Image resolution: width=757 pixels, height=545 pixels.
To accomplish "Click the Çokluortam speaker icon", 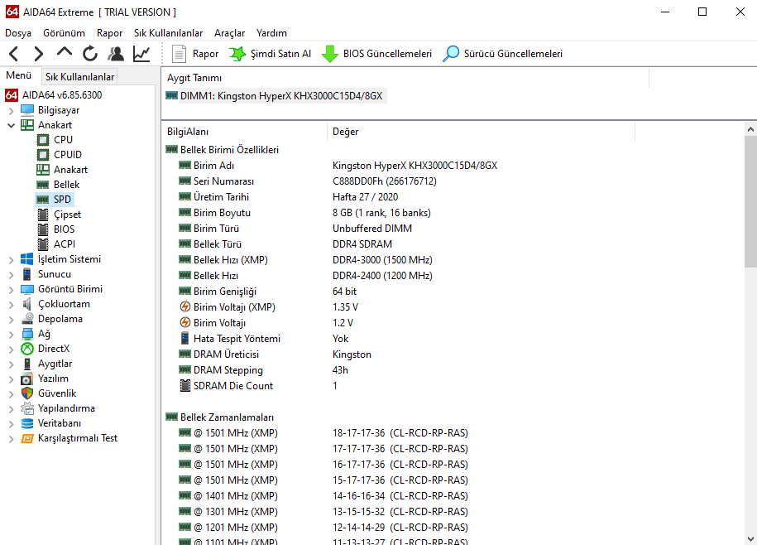I will click(x=27, y=304).
